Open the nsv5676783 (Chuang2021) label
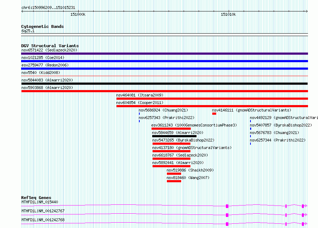 274,133
